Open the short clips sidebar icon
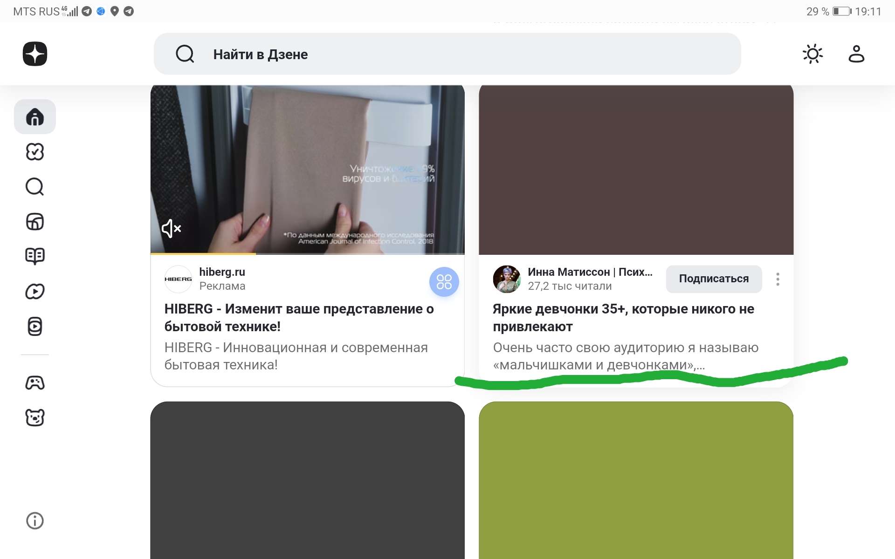This screenshot has height=559, width=895. click(x=35, y=327)
